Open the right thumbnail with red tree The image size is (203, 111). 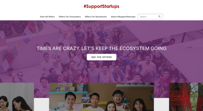(x=186, y=97)
